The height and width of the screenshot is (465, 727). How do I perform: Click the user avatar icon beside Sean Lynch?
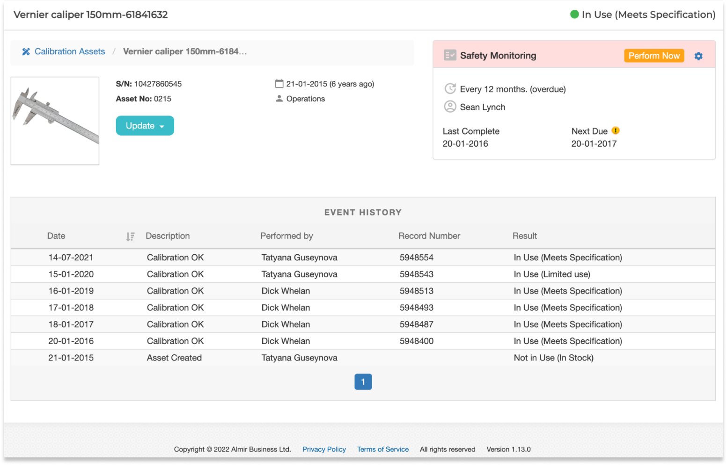pos(450,107)
